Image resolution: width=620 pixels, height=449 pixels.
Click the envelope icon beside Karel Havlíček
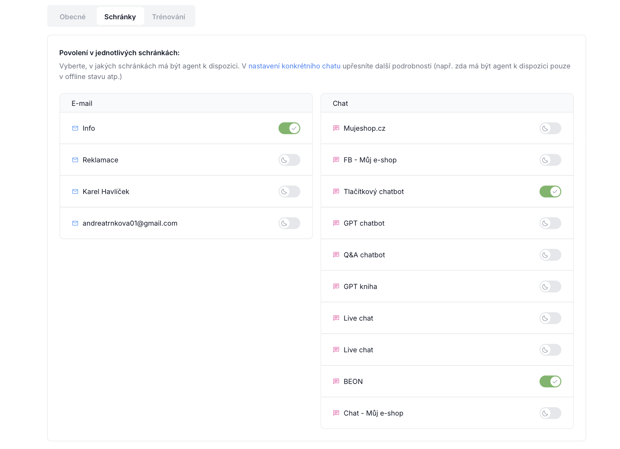click(x=75, y=192)
